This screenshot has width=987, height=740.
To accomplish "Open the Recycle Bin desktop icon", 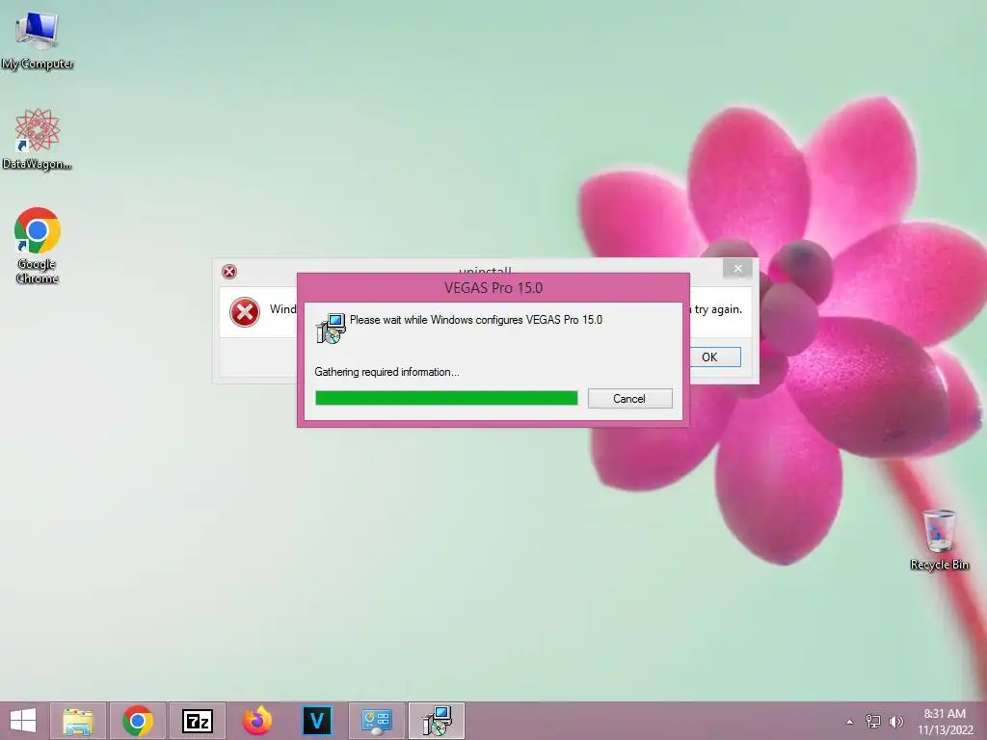I will (x=939, y=541).
